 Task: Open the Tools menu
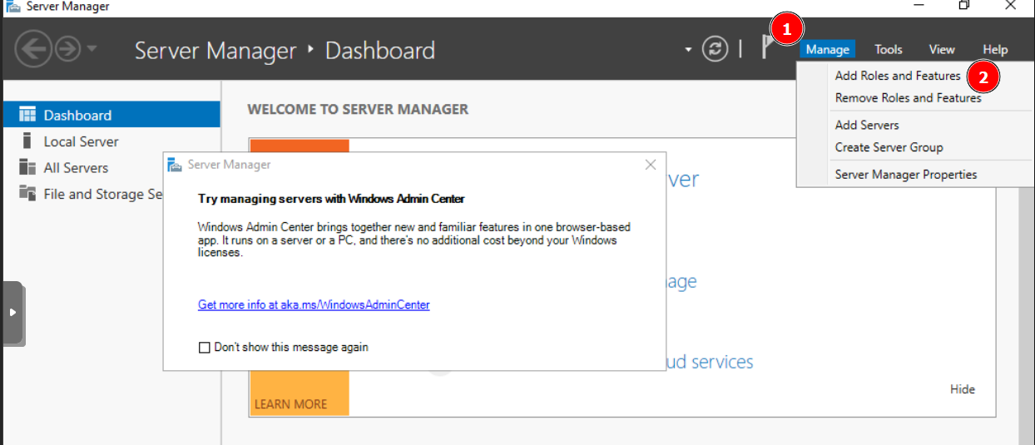point(889,50)
